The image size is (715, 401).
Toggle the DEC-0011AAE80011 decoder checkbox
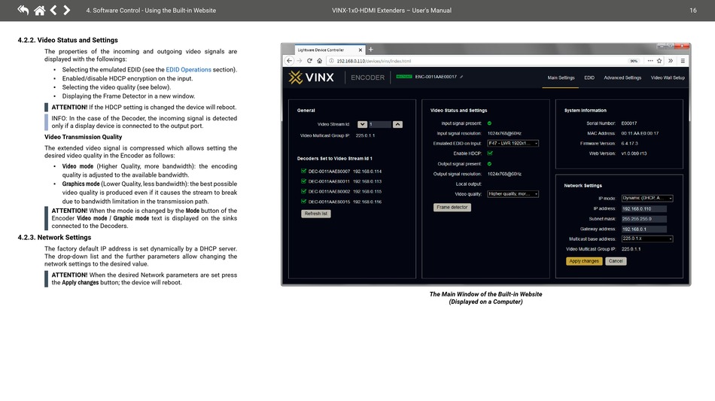tap(304, 181)
